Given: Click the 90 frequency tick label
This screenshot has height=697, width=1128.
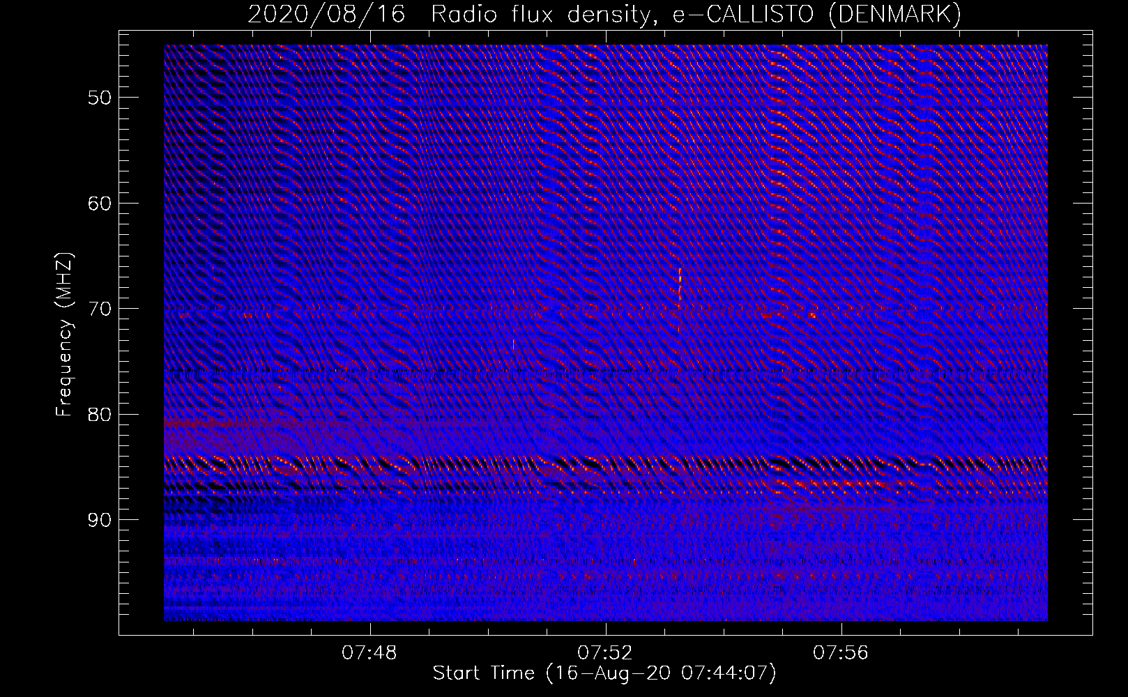Looking at the screenshot, I should pos(99,520).
